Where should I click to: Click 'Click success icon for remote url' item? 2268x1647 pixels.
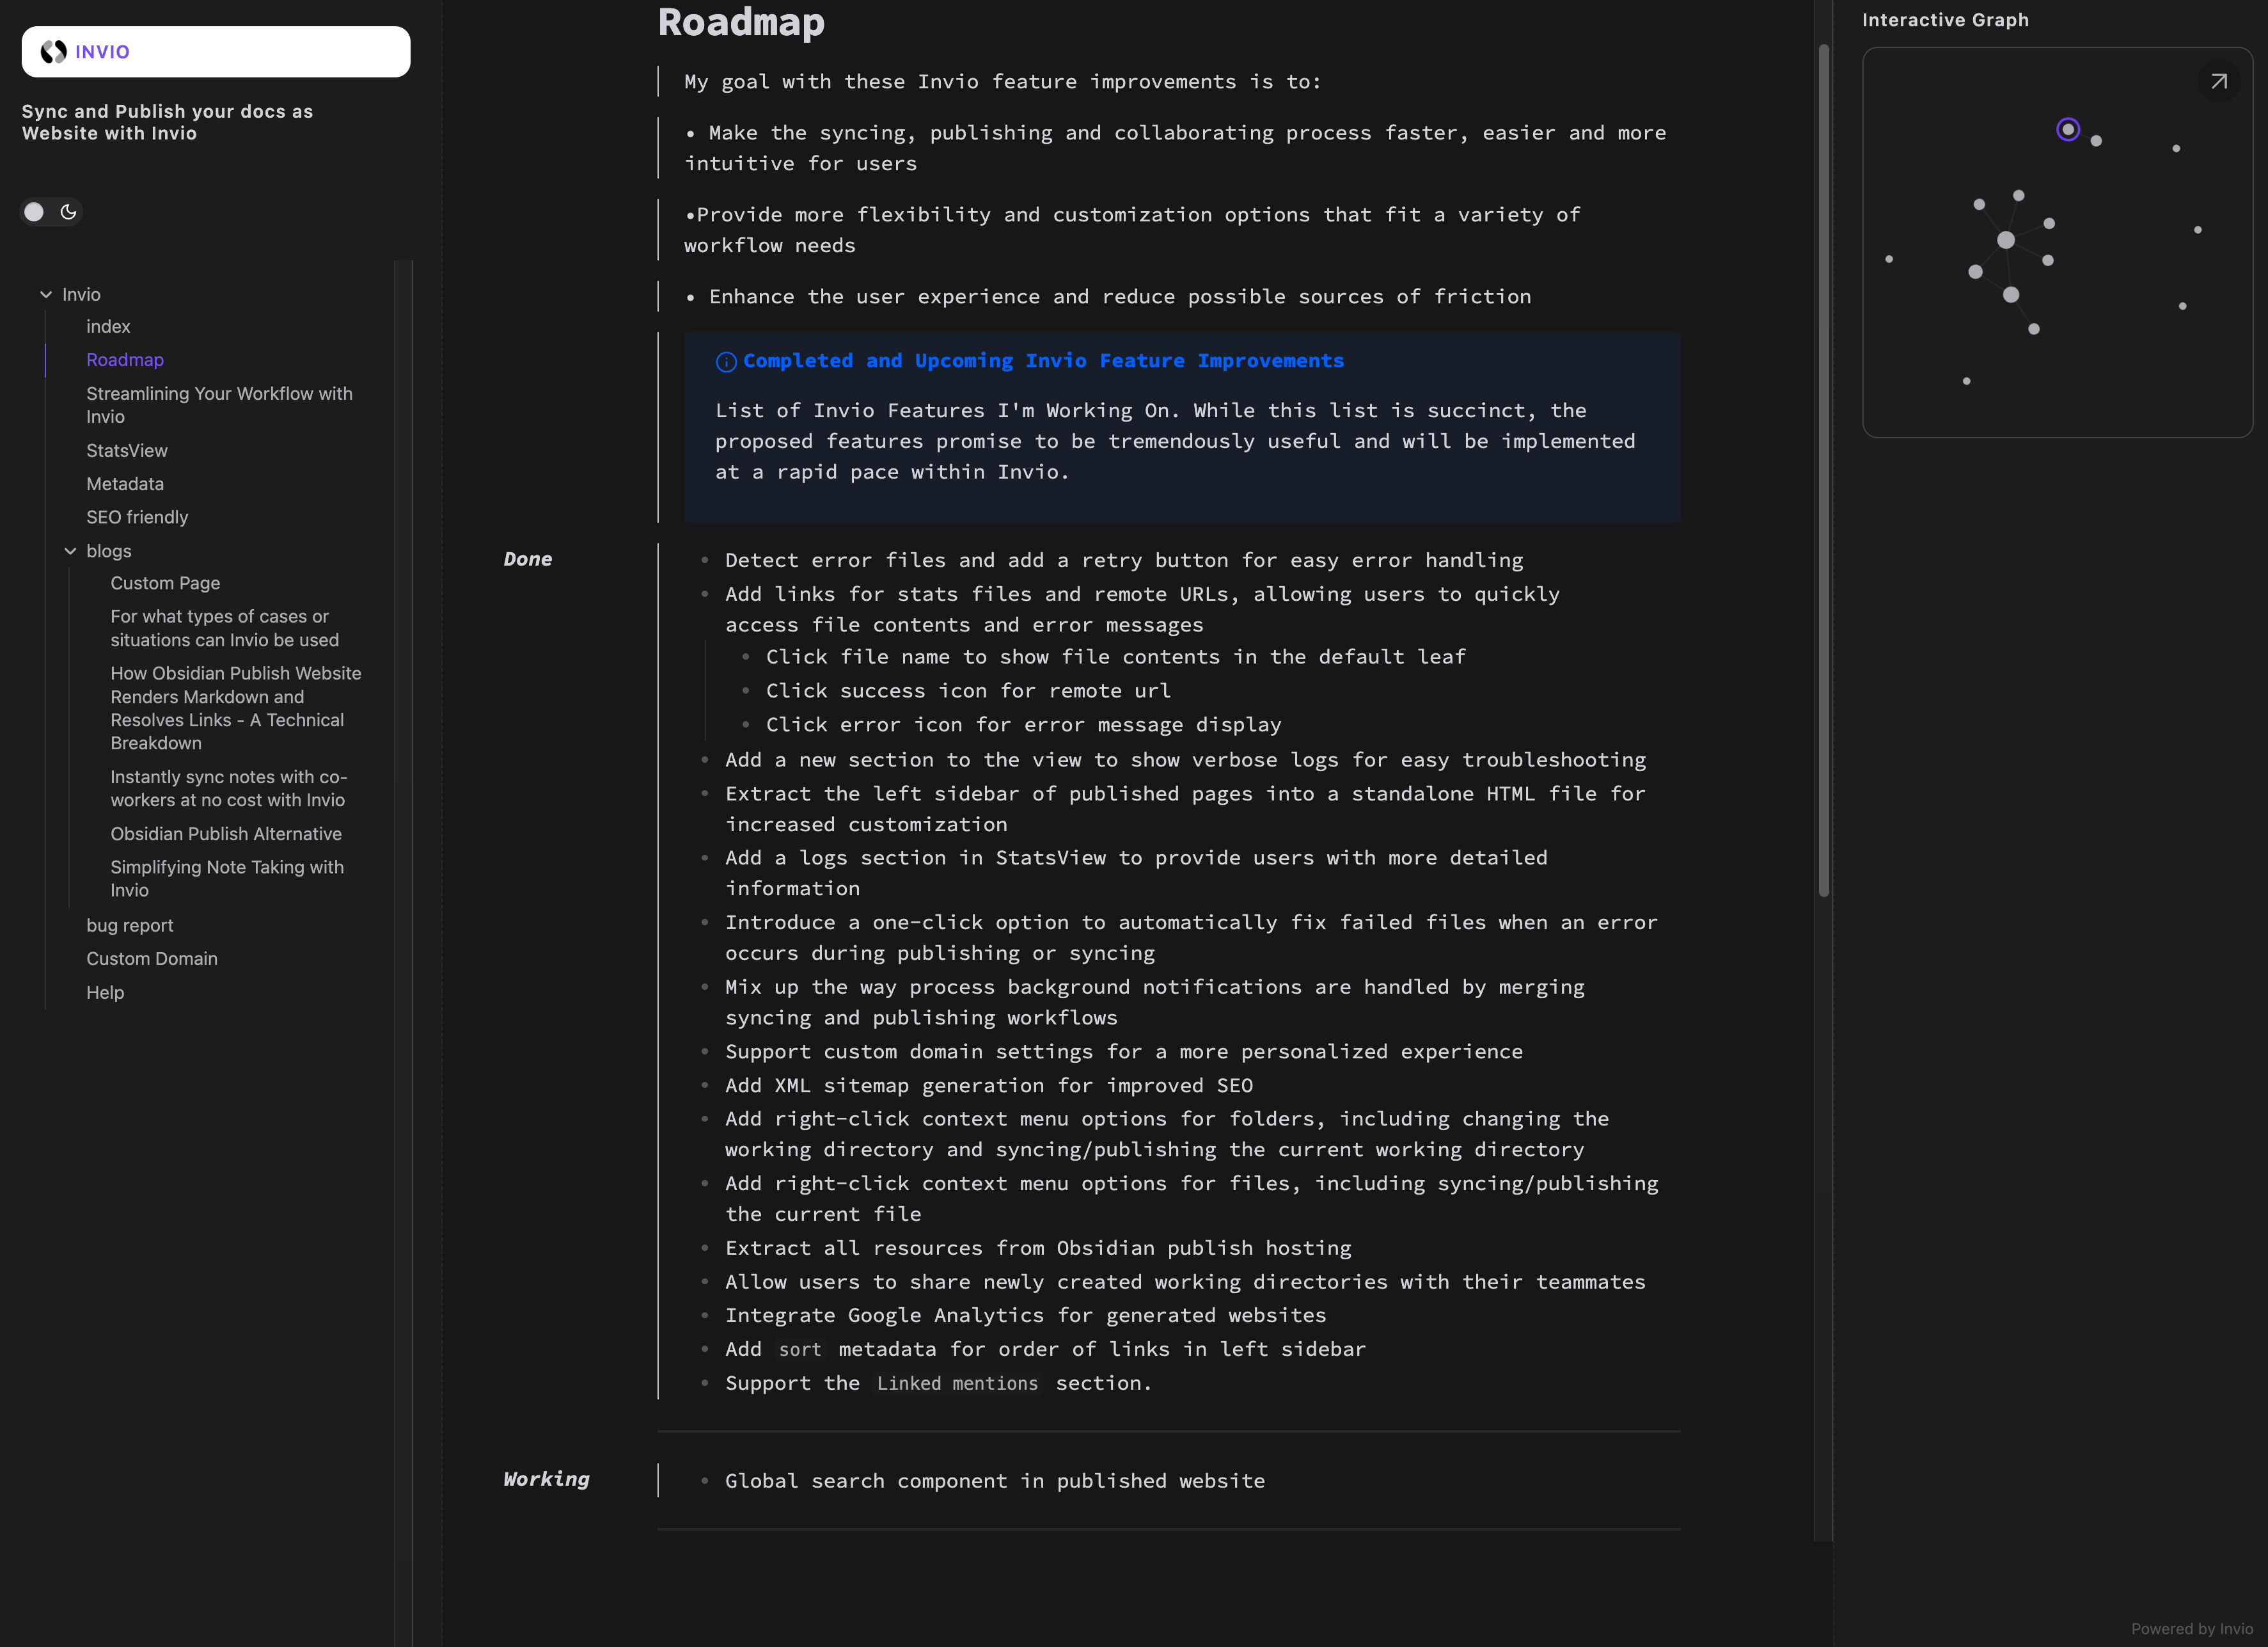coord(968,690)
